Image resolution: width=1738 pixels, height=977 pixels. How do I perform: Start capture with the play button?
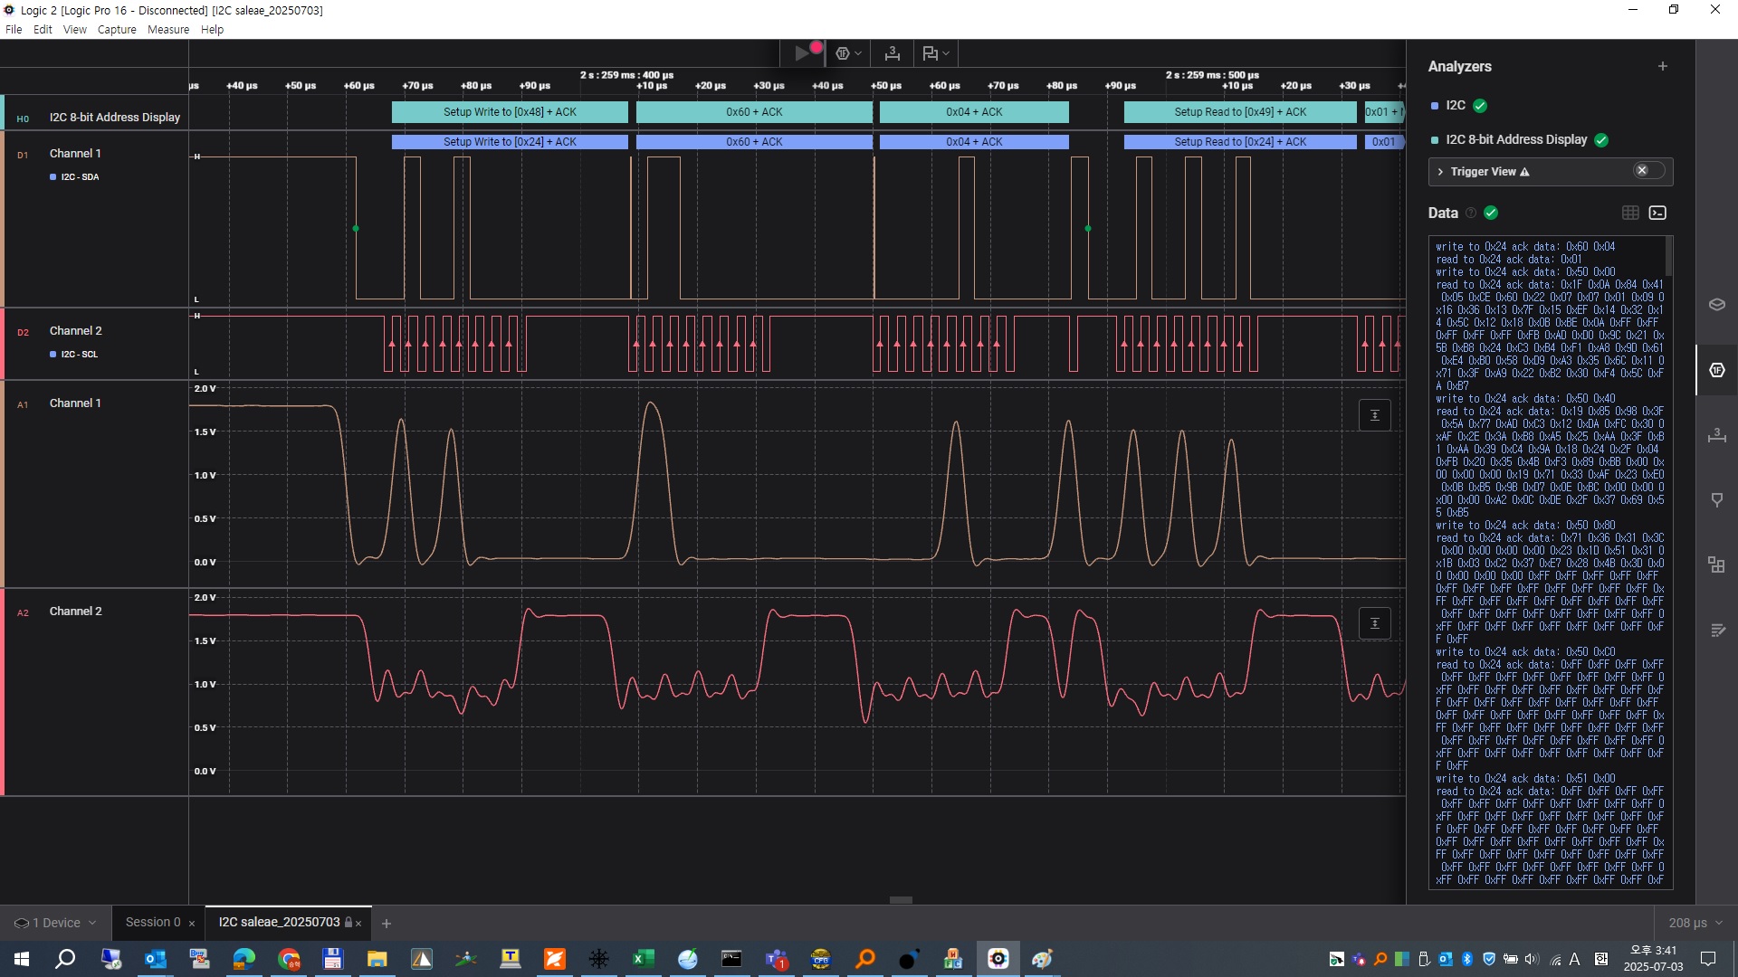click(x=802, y=53)
